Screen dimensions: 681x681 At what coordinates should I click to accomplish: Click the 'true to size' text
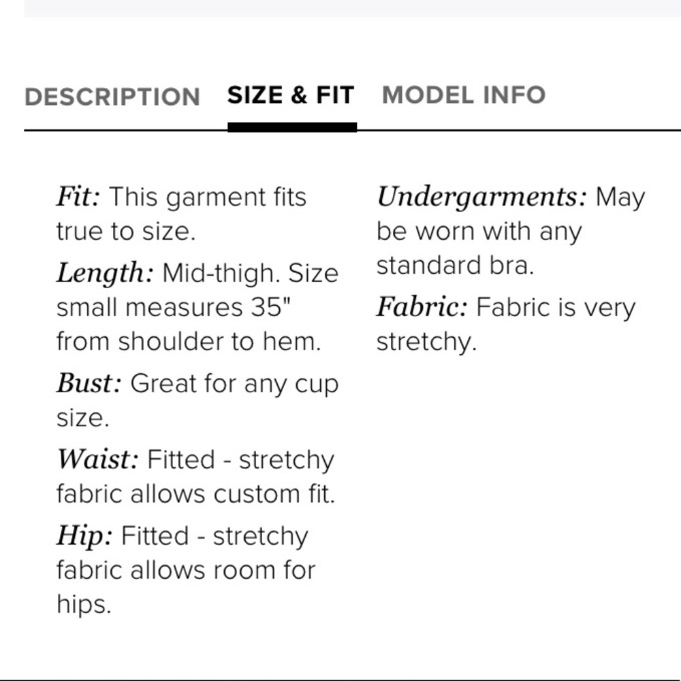coord(126,231)
